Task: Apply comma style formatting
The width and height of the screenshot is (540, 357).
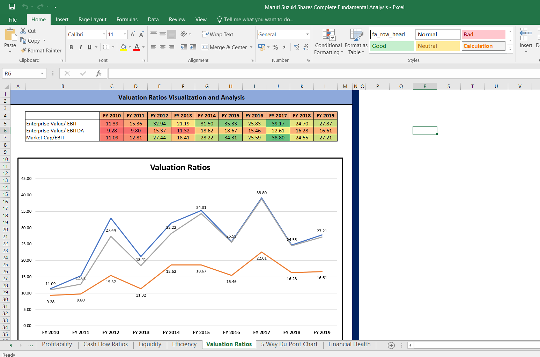Action: [x=284, y=47]
